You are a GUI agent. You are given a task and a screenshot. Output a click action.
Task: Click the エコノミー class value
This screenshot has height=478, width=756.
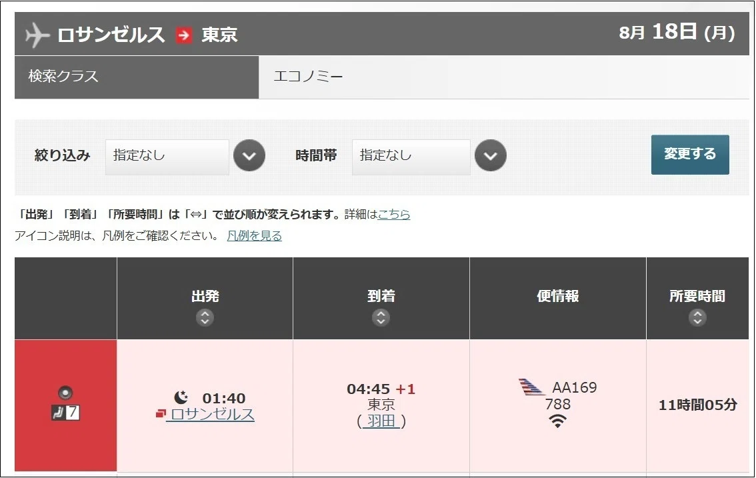(308, 76)
